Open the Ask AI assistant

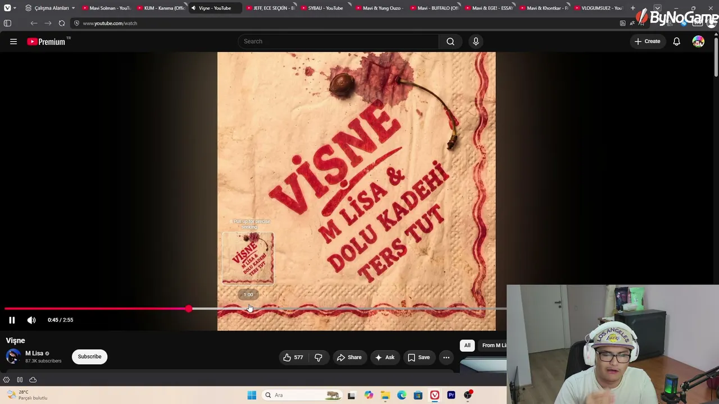385,357
